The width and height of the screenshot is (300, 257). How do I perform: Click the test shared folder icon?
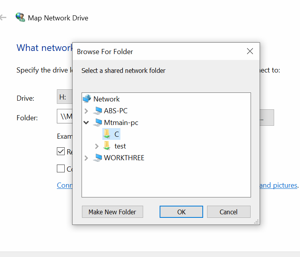(107, 146)
